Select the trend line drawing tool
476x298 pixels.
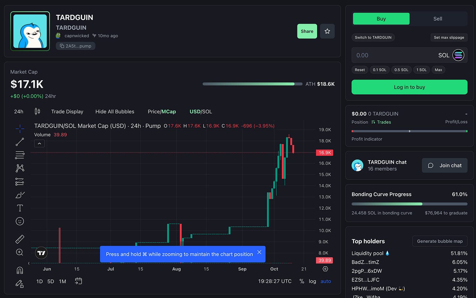point(20,142)
